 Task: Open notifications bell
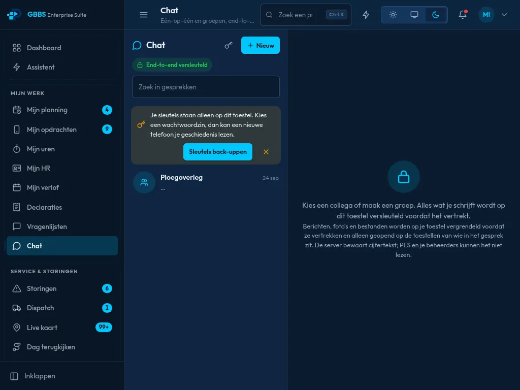463,15
